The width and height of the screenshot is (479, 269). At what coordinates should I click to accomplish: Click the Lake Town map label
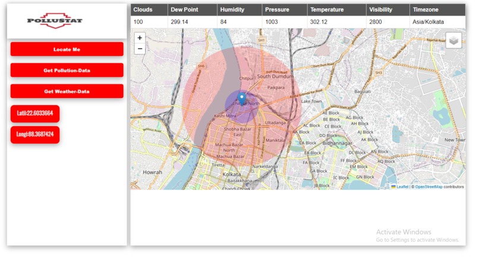311,101
